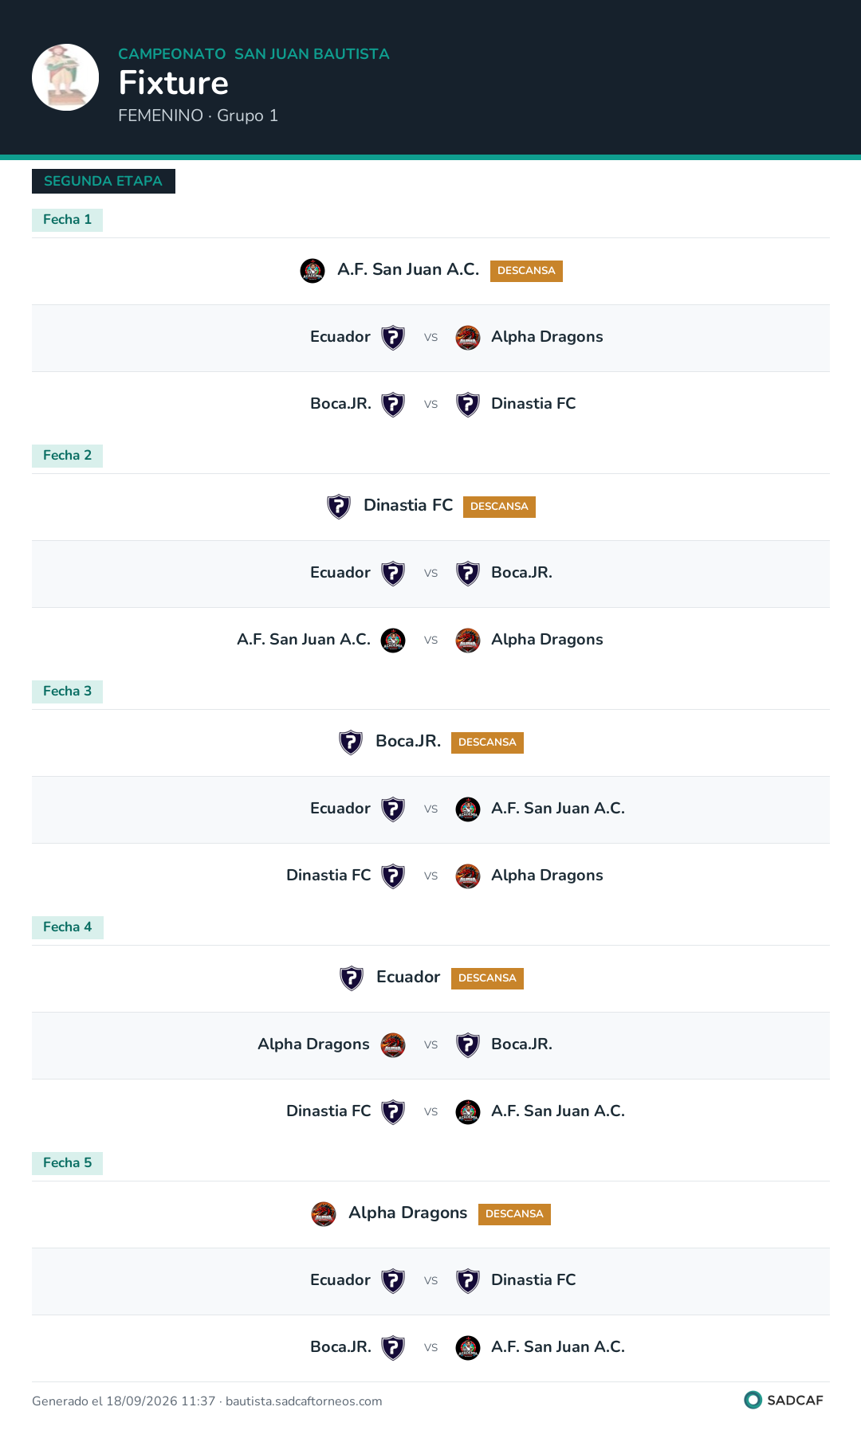Viewport: 861px width, 1442px height.
Task: Click Boca.JR. team name in Fecha 2 match
Action: (521, 573)
